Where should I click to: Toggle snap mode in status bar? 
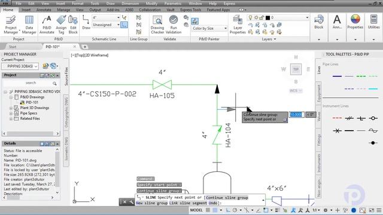[215, 210]
